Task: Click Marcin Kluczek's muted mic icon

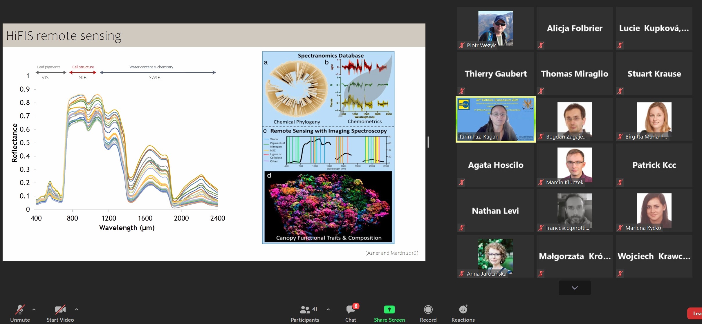Action: [x=541, y=182]
